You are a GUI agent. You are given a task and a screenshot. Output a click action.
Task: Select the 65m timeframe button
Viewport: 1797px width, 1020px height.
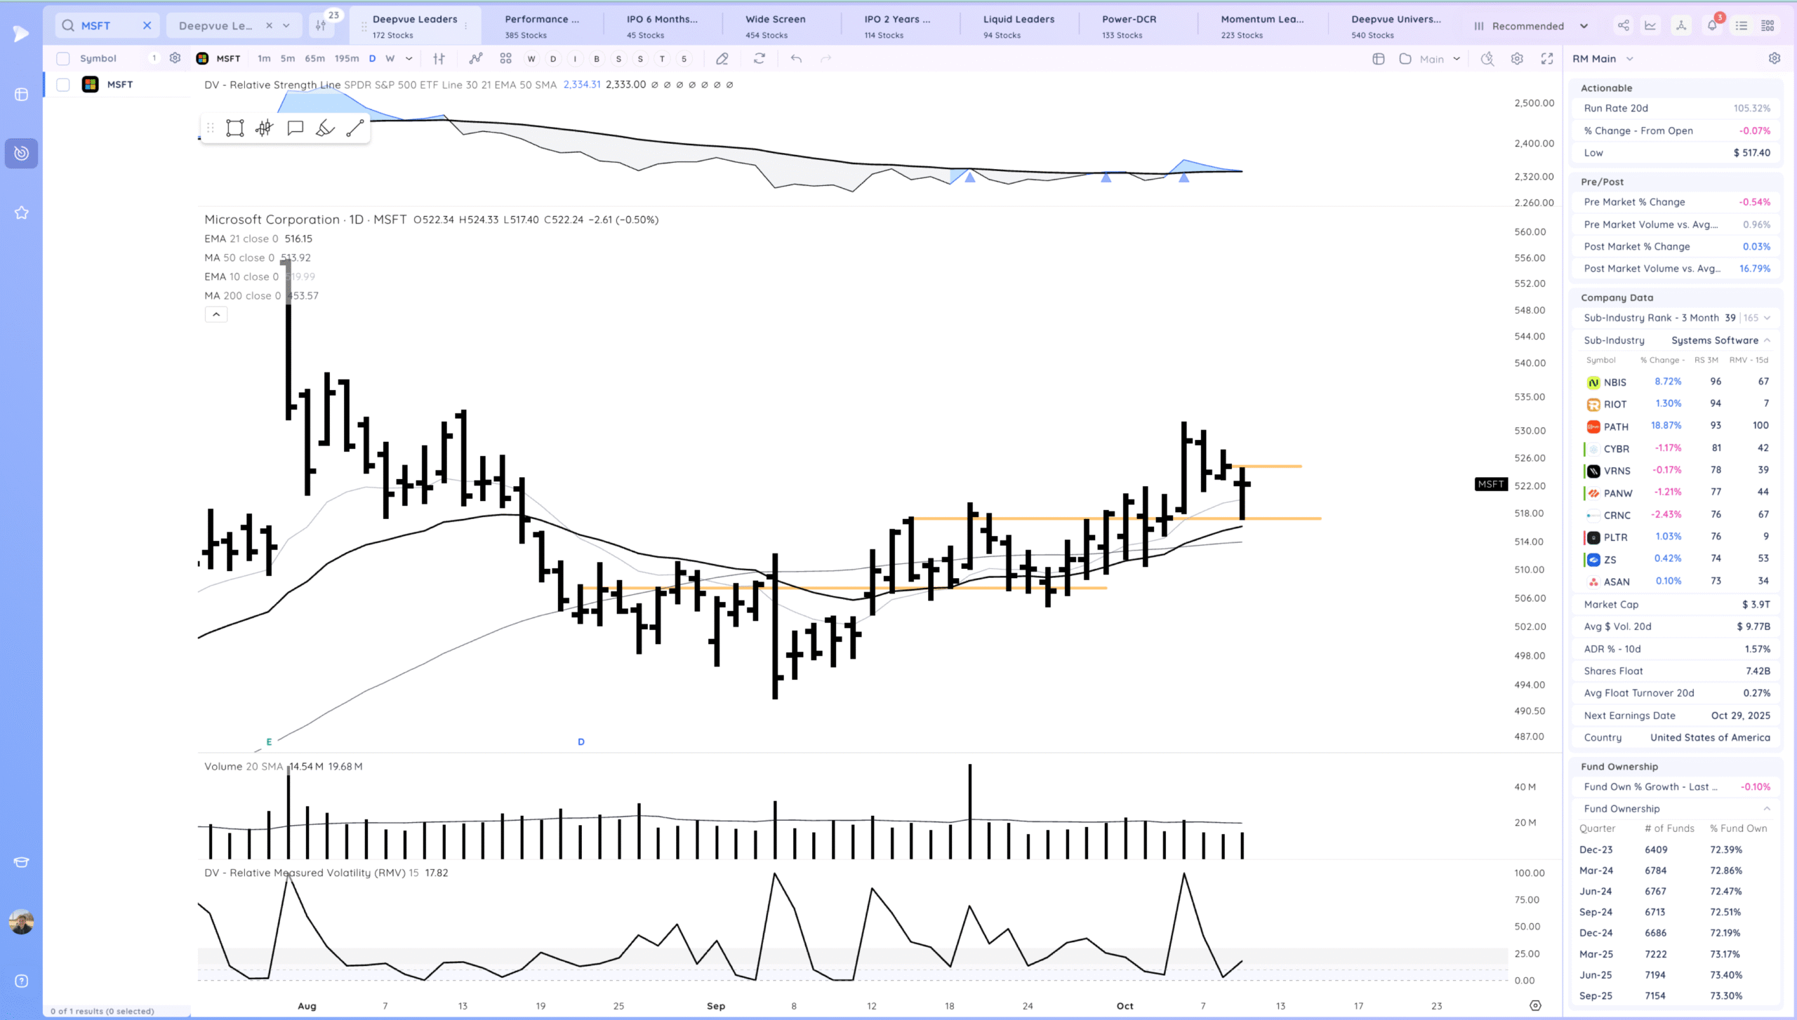coord(314,59)
